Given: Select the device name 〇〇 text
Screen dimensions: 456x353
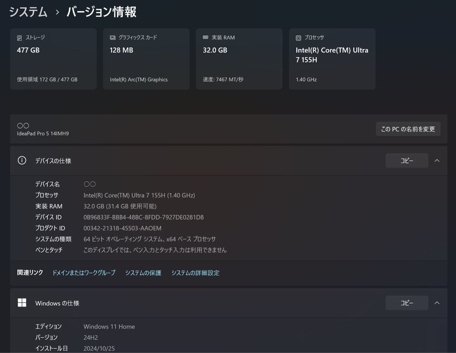Looking at the screenshot, I should (89, 184).
